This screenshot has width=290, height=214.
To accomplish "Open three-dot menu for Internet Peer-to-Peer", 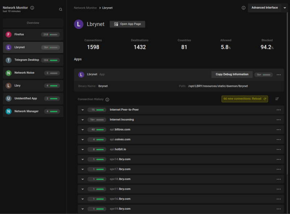I will 279,110.
